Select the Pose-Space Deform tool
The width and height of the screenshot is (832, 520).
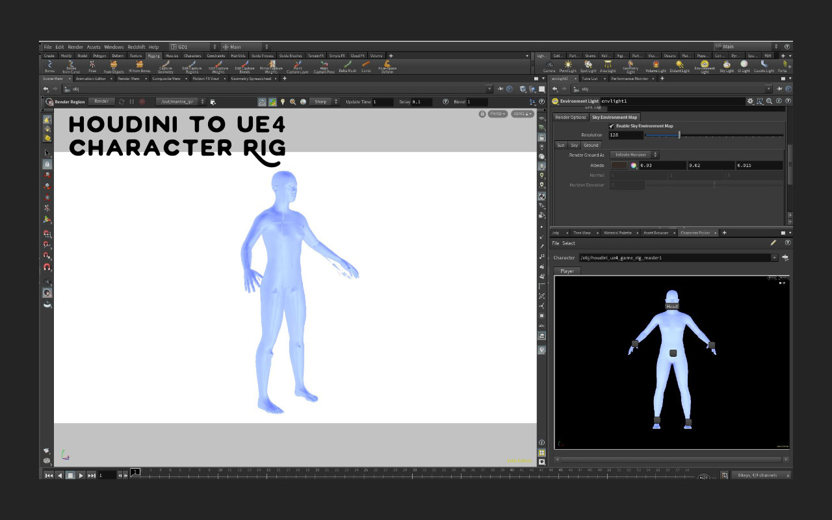click(x=387, y=66)
